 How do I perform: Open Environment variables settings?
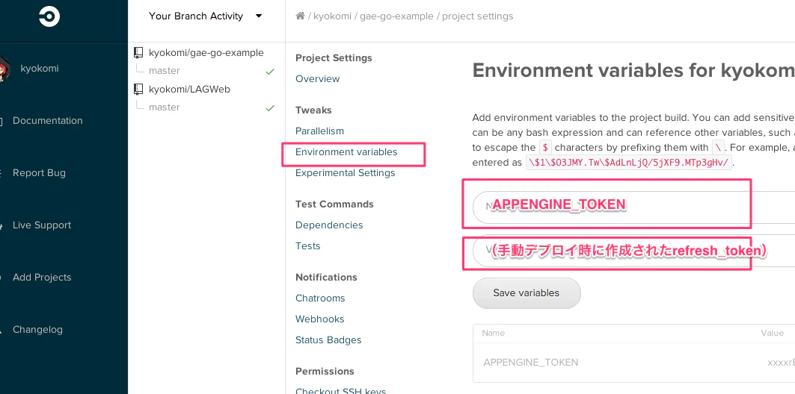tap(346, 151)
